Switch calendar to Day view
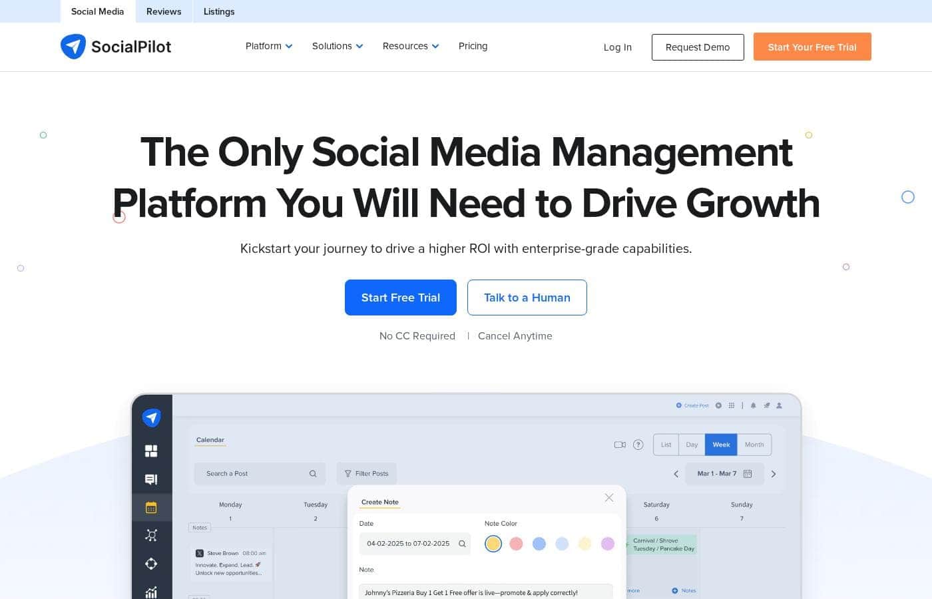 (x=692, y=445)
